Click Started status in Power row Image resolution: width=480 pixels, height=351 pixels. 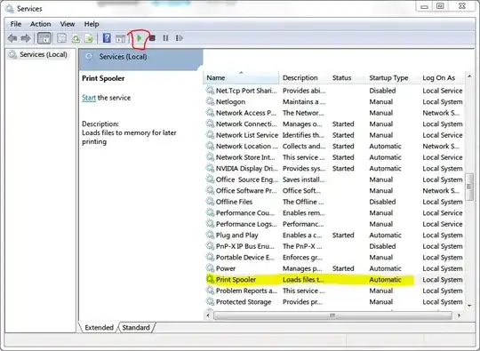click(343, 268)
